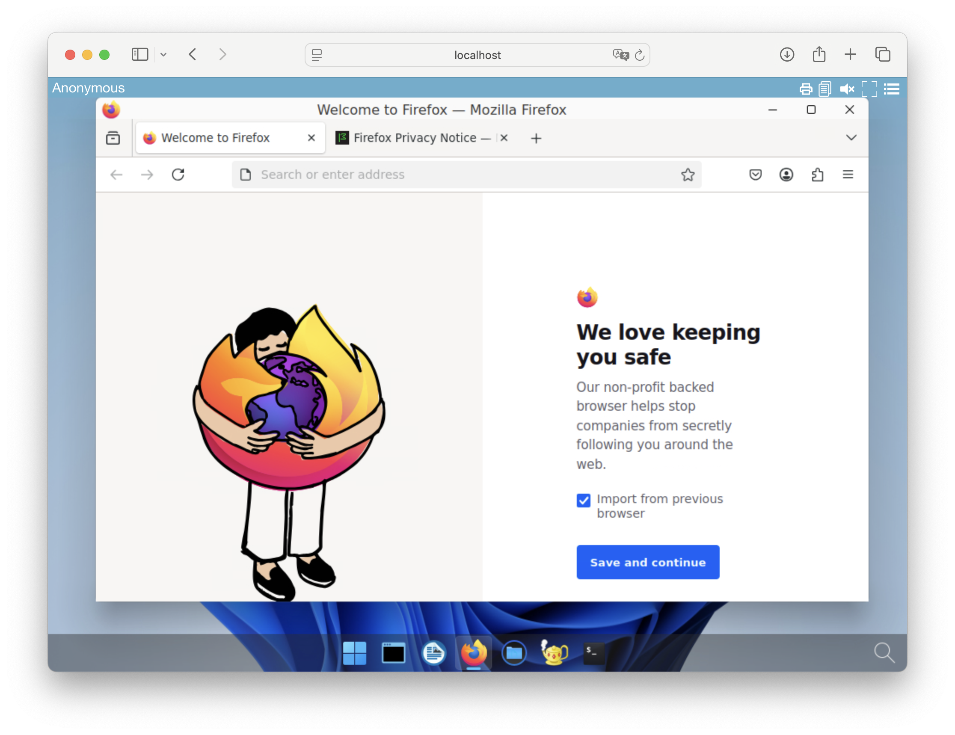Click the search or enter address field
The image size is (955, 735).
[437, 175]
